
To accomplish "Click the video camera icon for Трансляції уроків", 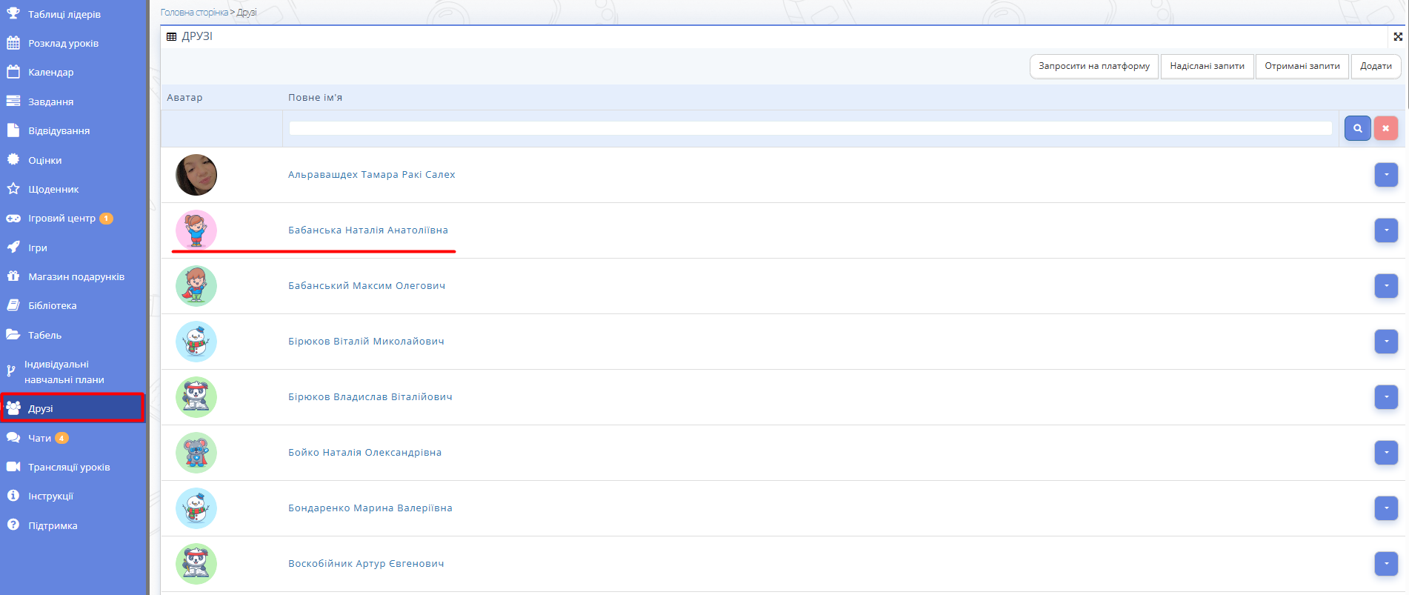I will point(13,467).
